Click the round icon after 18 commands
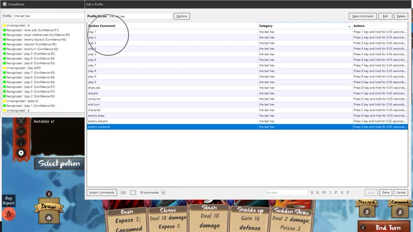The image size is (413, 232). coord(163,193)
